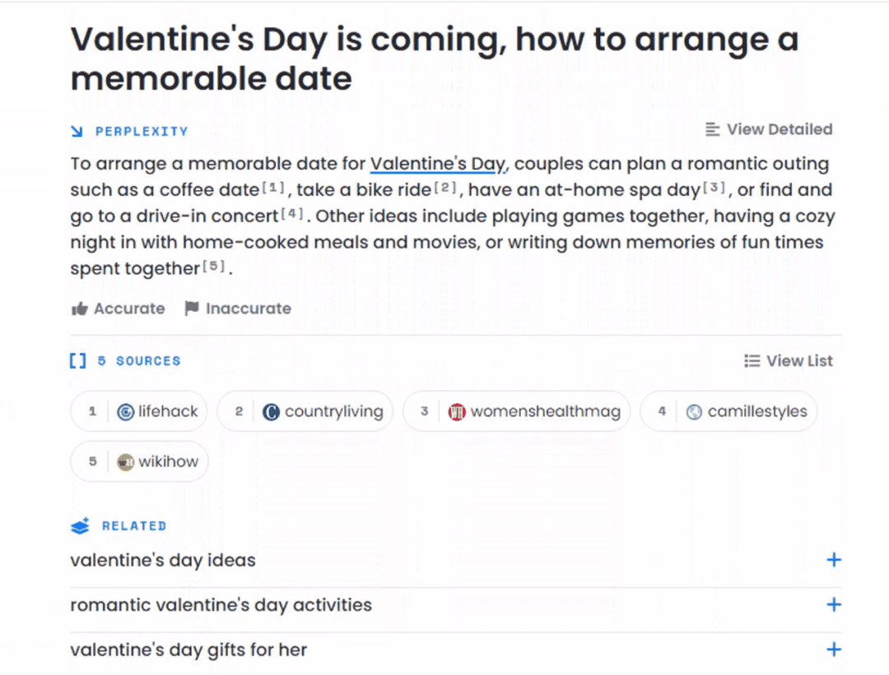The height and width of the screenshot is (675, 889).
Task: Click the Related stack icon
Action: pyautogui.click(x=80, y=526)
